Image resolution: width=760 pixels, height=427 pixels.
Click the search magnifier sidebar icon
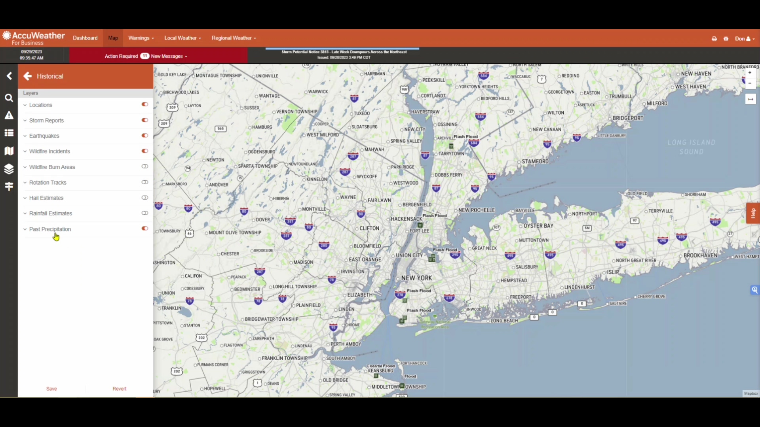(9, 98)
